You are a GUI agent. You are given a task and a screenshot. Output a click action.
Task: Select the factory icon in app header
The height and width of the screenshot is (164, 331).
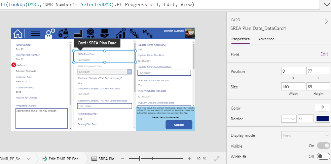point(78,34)
